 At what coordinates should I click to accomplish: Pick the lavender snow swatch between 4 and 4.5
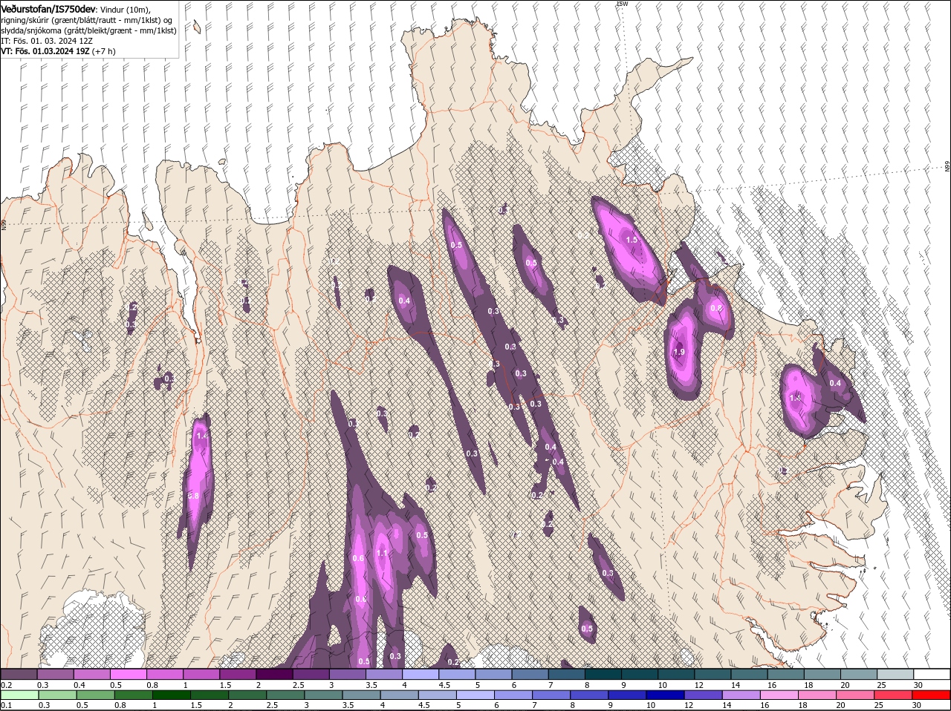coord(421,675)
